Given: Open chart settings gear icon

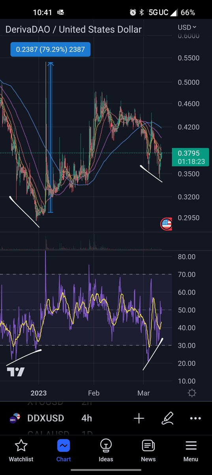Looking at the screenshot, I should (x=192, y=393).
